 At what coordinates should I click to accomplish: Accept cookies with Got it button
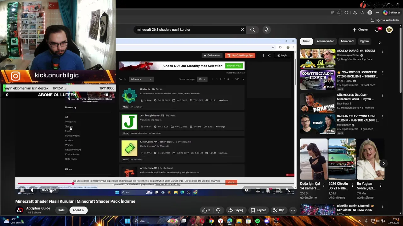click(x=231, y=182)
